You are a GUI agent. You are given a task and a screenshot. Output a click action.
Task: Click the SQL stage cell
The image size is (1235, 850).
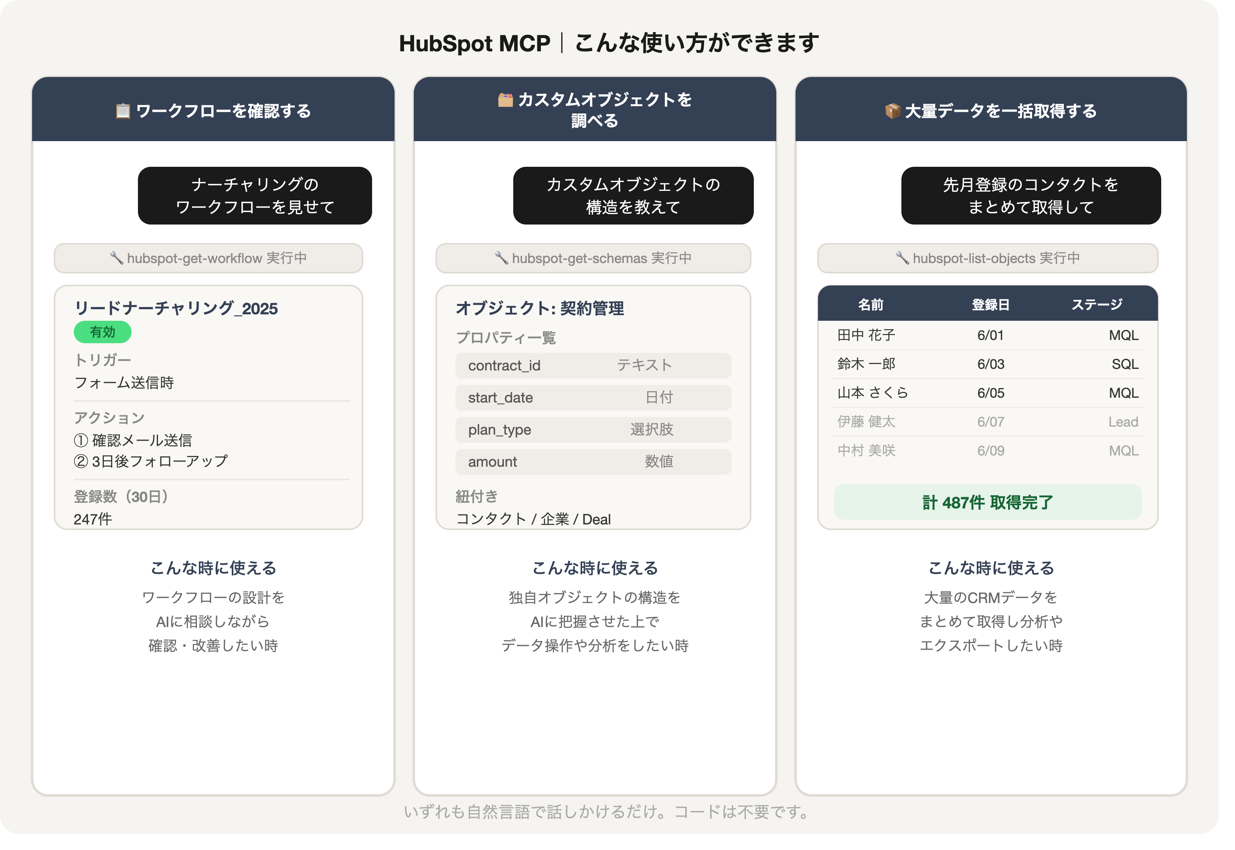1124,364
